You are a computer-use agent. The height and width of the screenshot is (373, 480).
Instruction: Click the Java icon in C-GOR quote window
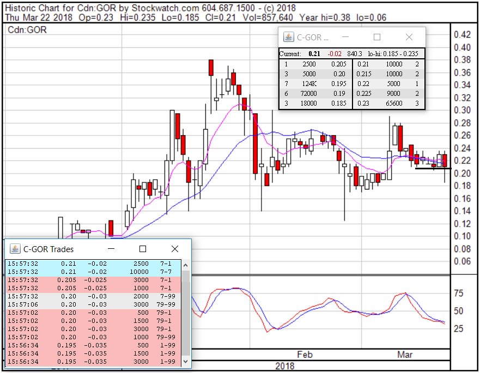288,37
